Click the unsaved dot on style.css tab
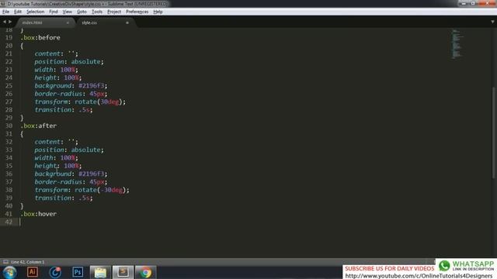Image resolution: width=497 pixels, height=279 pixels. click(127, 22)
